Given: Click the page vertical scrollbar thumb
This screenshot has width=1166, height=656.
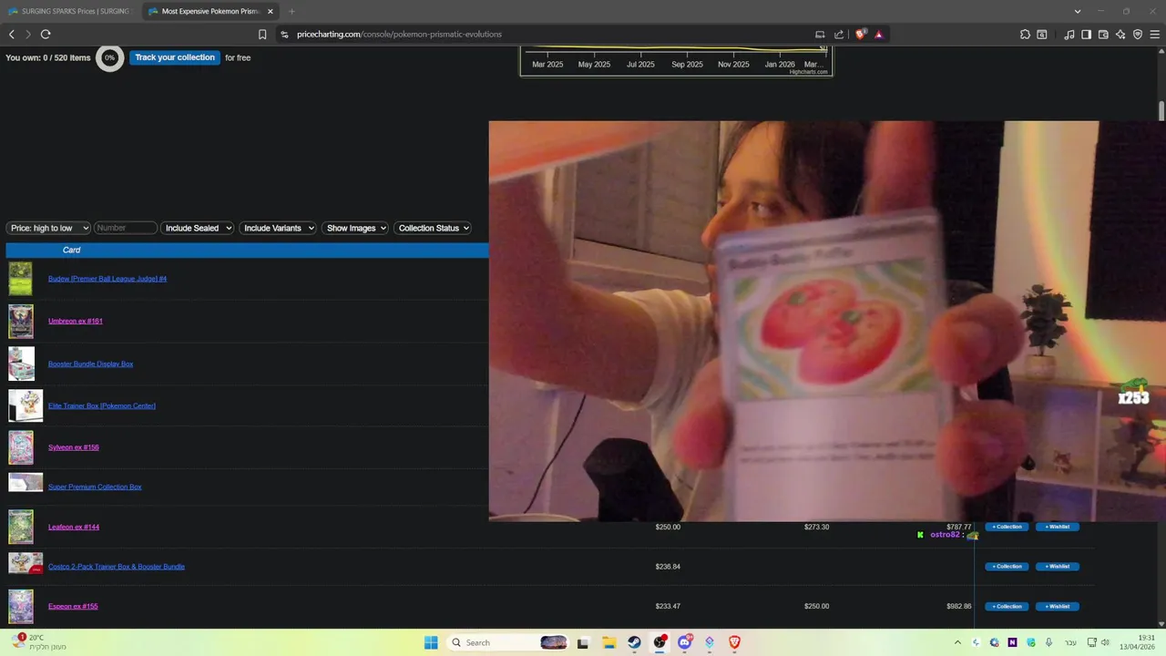Looking at the screenshot, I should 1161,110.
